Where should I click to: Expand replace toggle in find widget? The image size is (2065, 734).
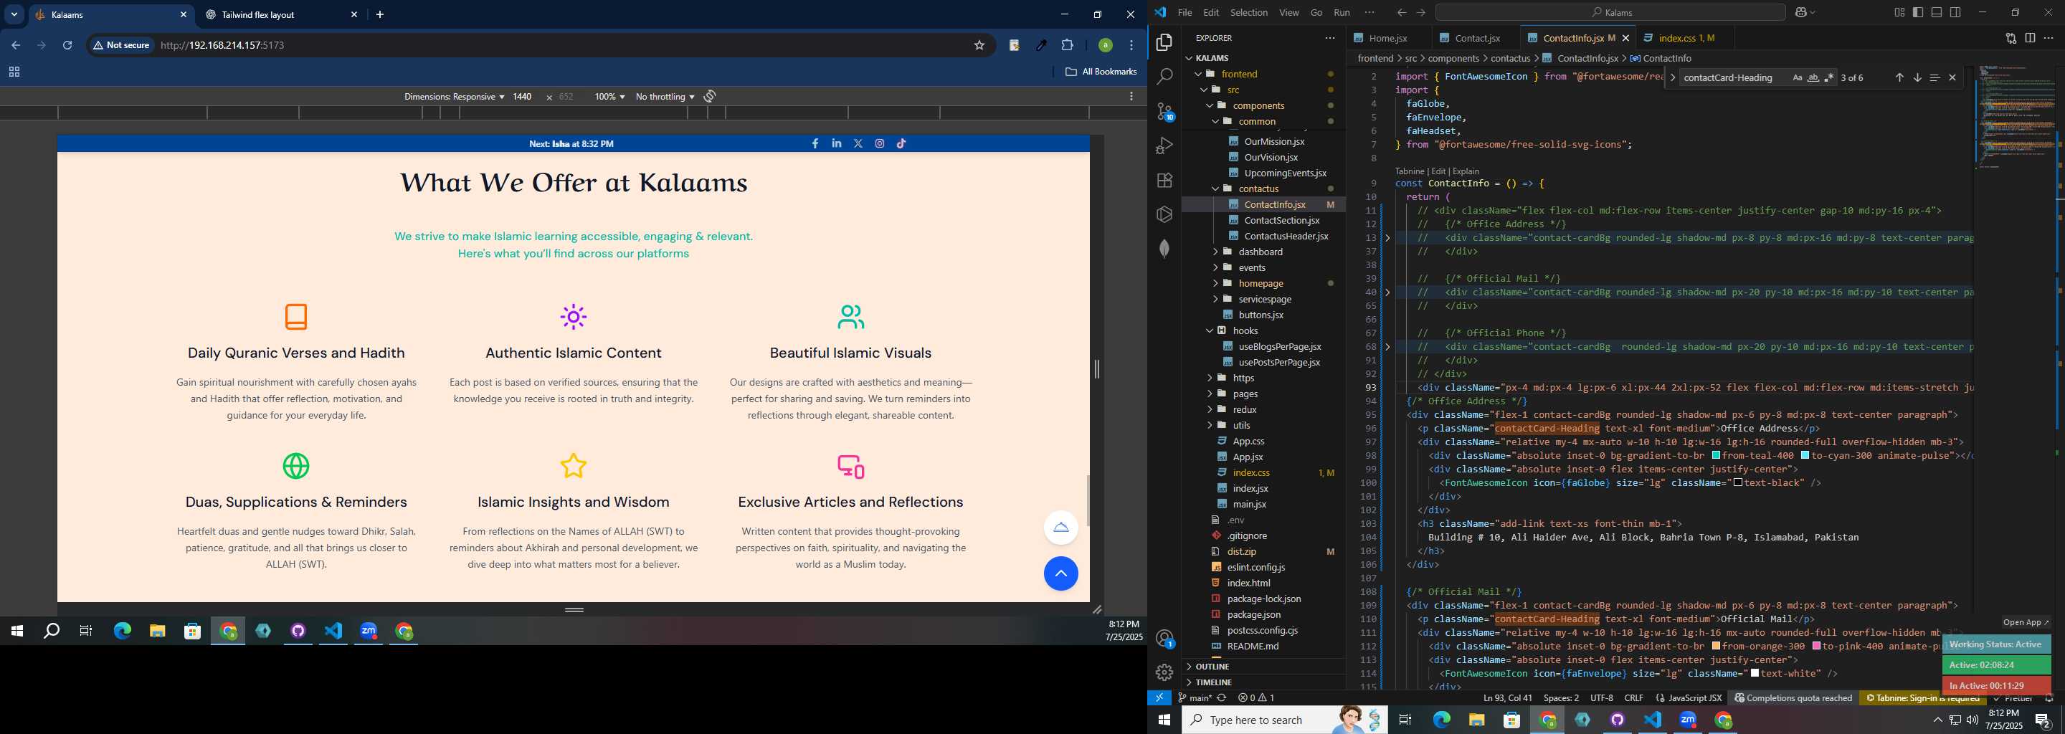click(1672, 77)
